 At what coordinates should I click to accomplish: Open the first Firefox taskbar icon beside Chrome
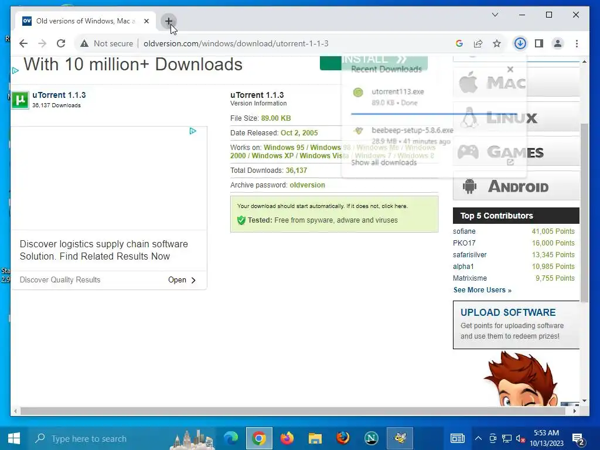287,438
